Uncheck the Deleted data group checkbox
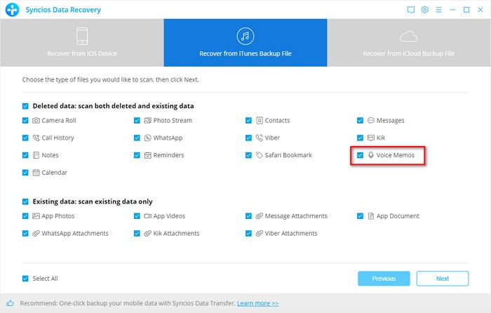The image size is (491, 313). pyautogui.click(x=25, y=106)
